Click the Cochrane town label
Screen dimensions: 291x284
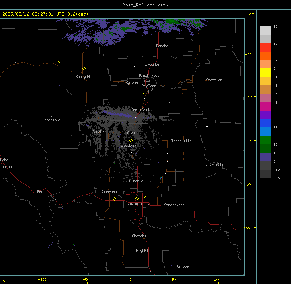109,192
